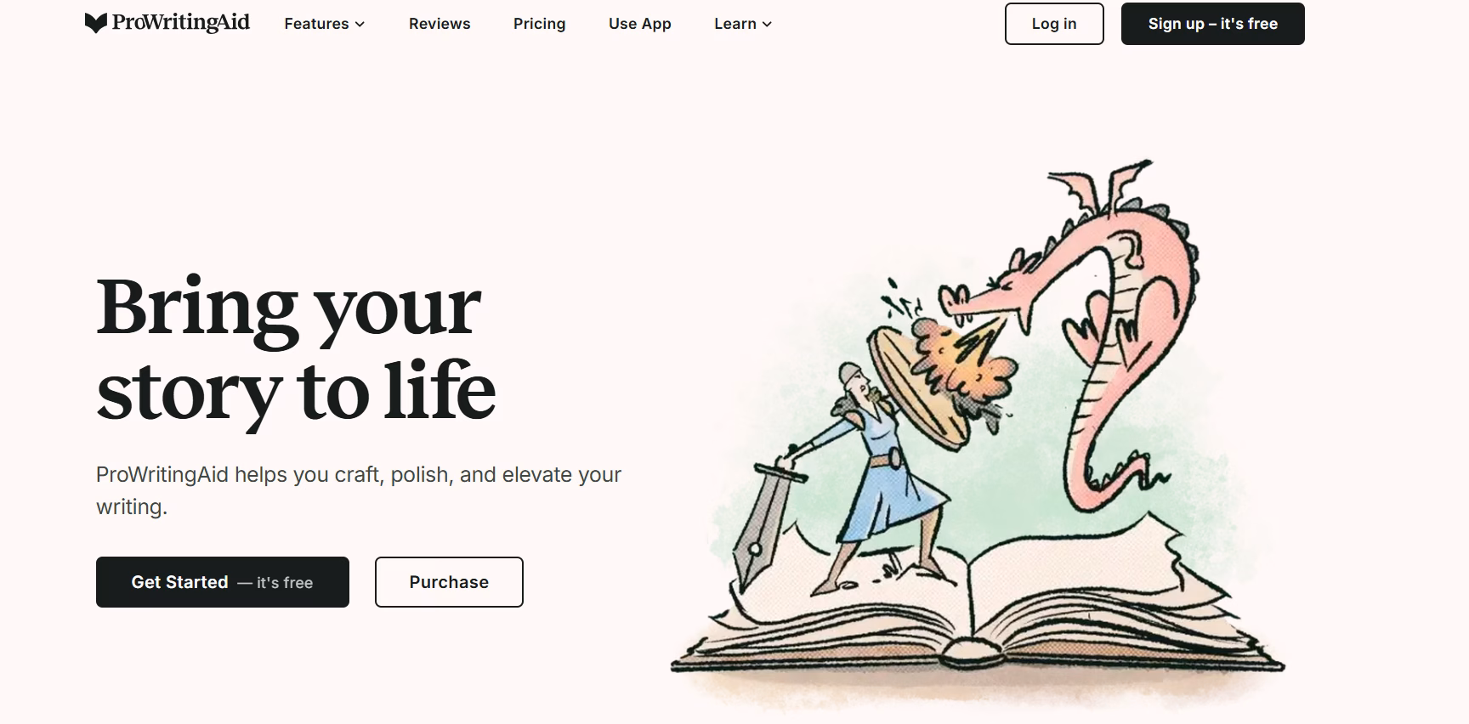Expand the chevron beside Learn
Image resolution: width=1469 pixels, height=724 pixels.
coord(767,25)
